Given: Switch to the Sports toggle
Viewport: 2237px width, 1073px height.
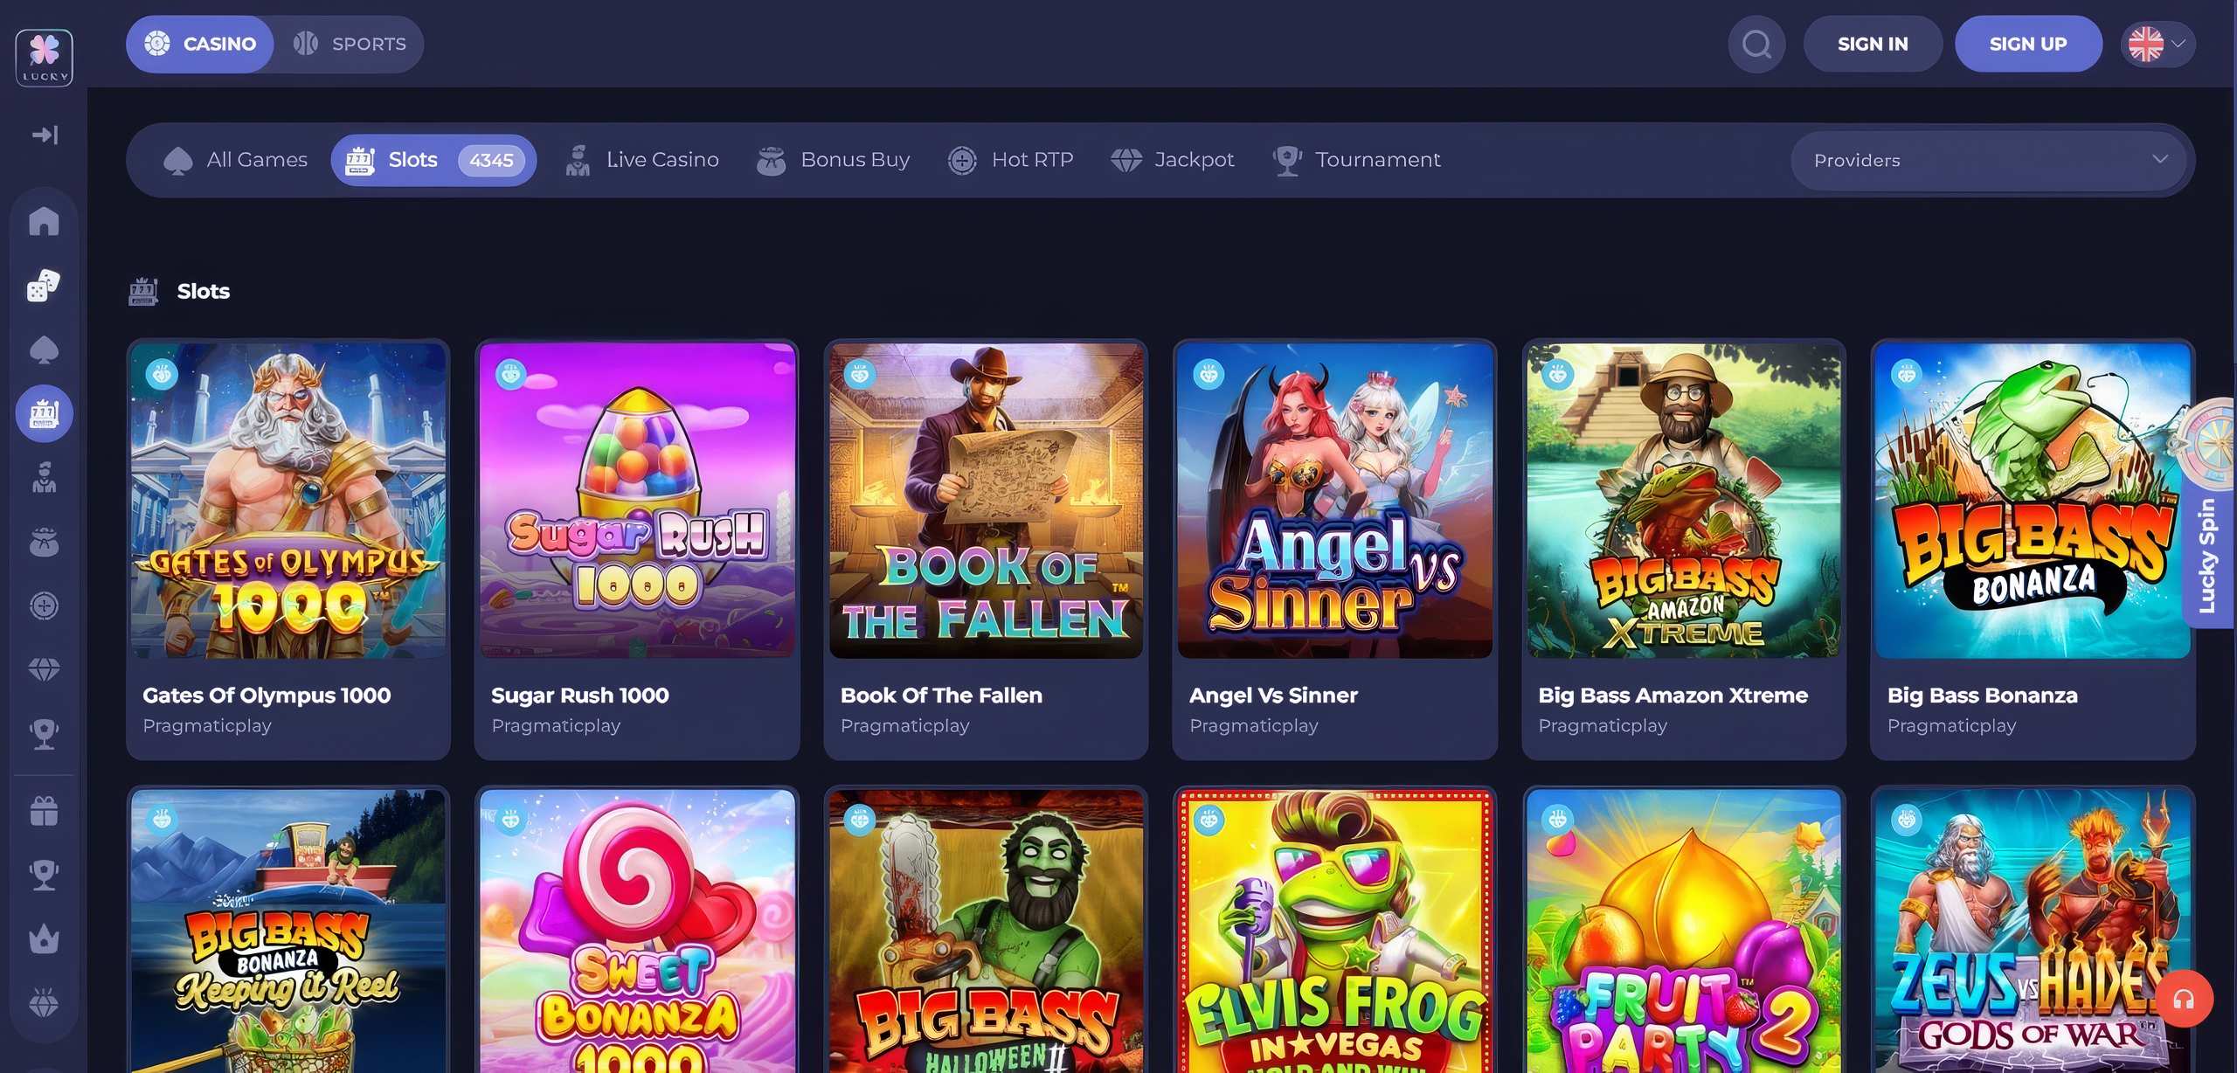Looking at the screenshot, I should (350, 44).
